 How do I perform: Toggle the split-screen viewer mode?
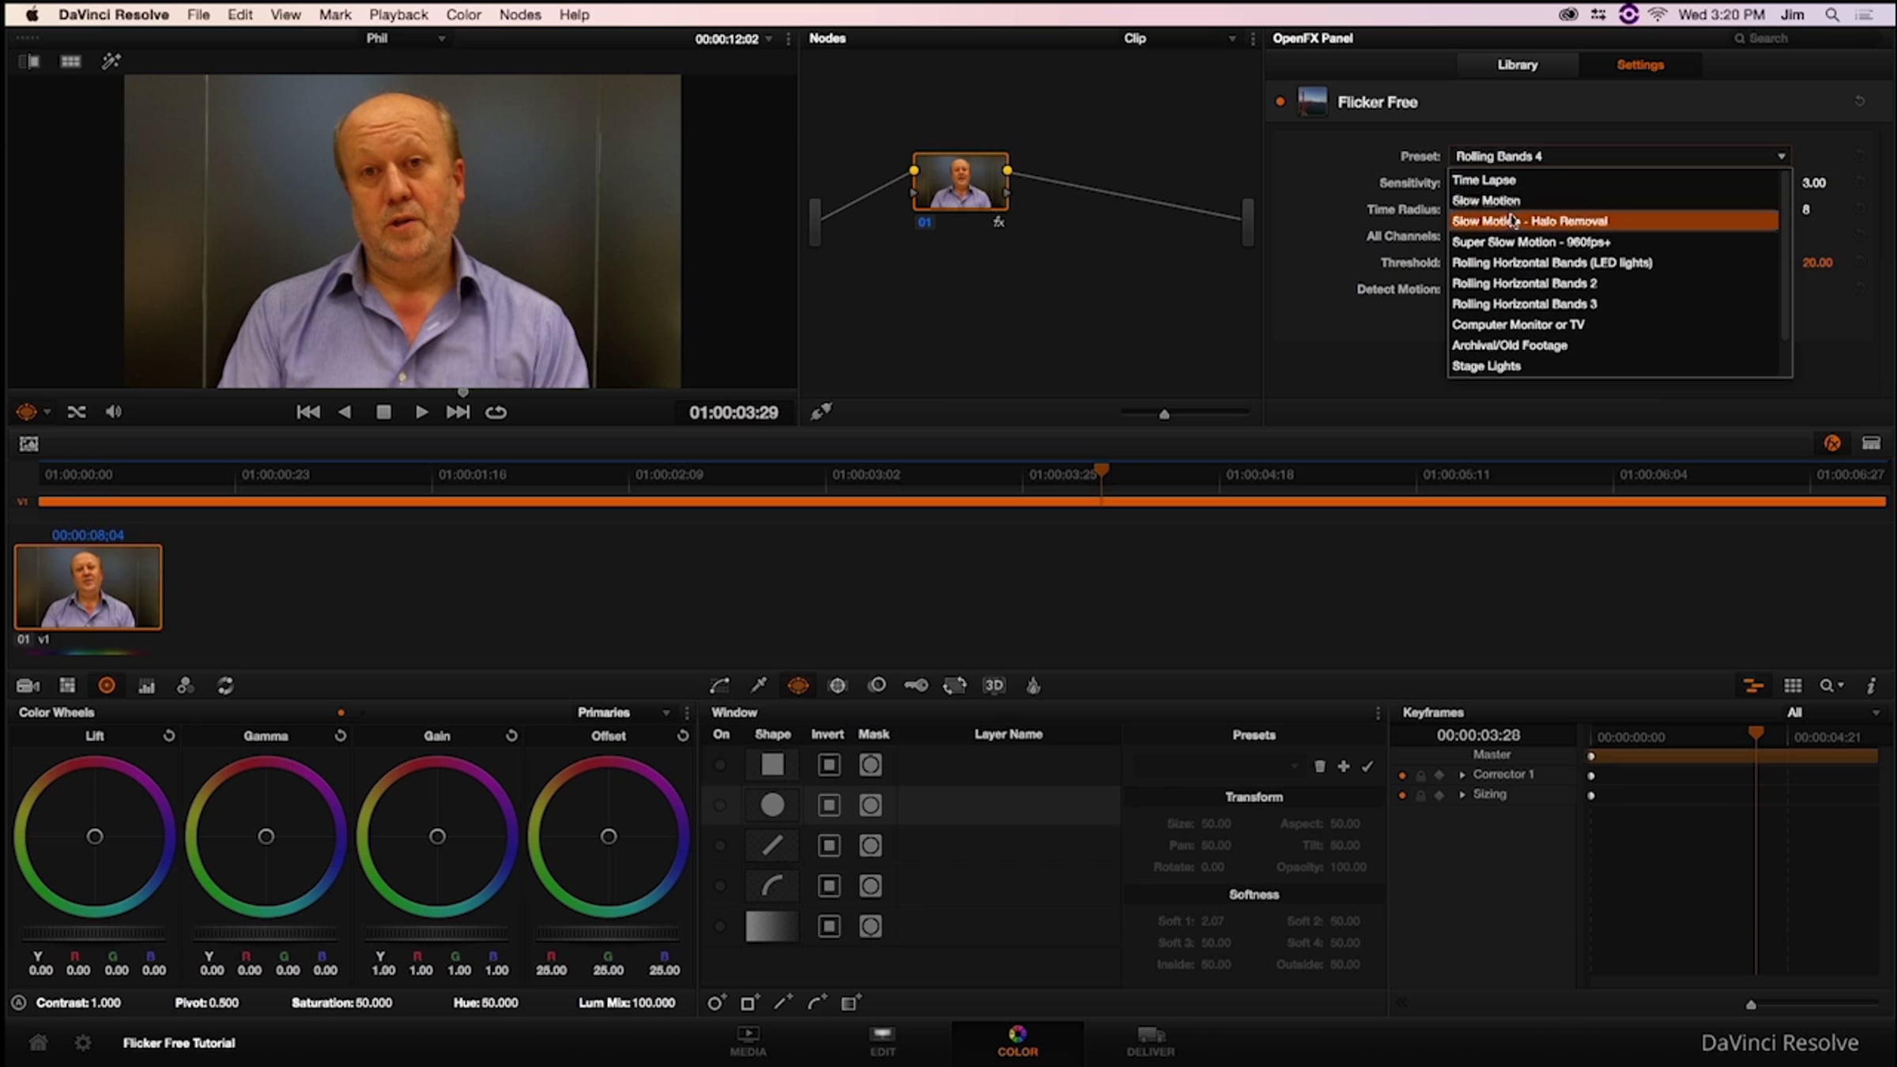70,61
